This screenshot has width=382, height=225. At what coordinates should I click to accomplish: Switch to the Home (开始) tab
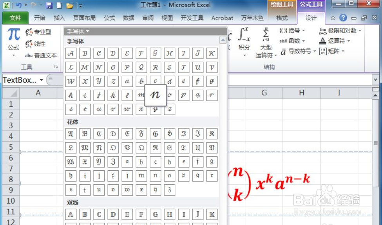pyautogui.click(x=40, y=18)
